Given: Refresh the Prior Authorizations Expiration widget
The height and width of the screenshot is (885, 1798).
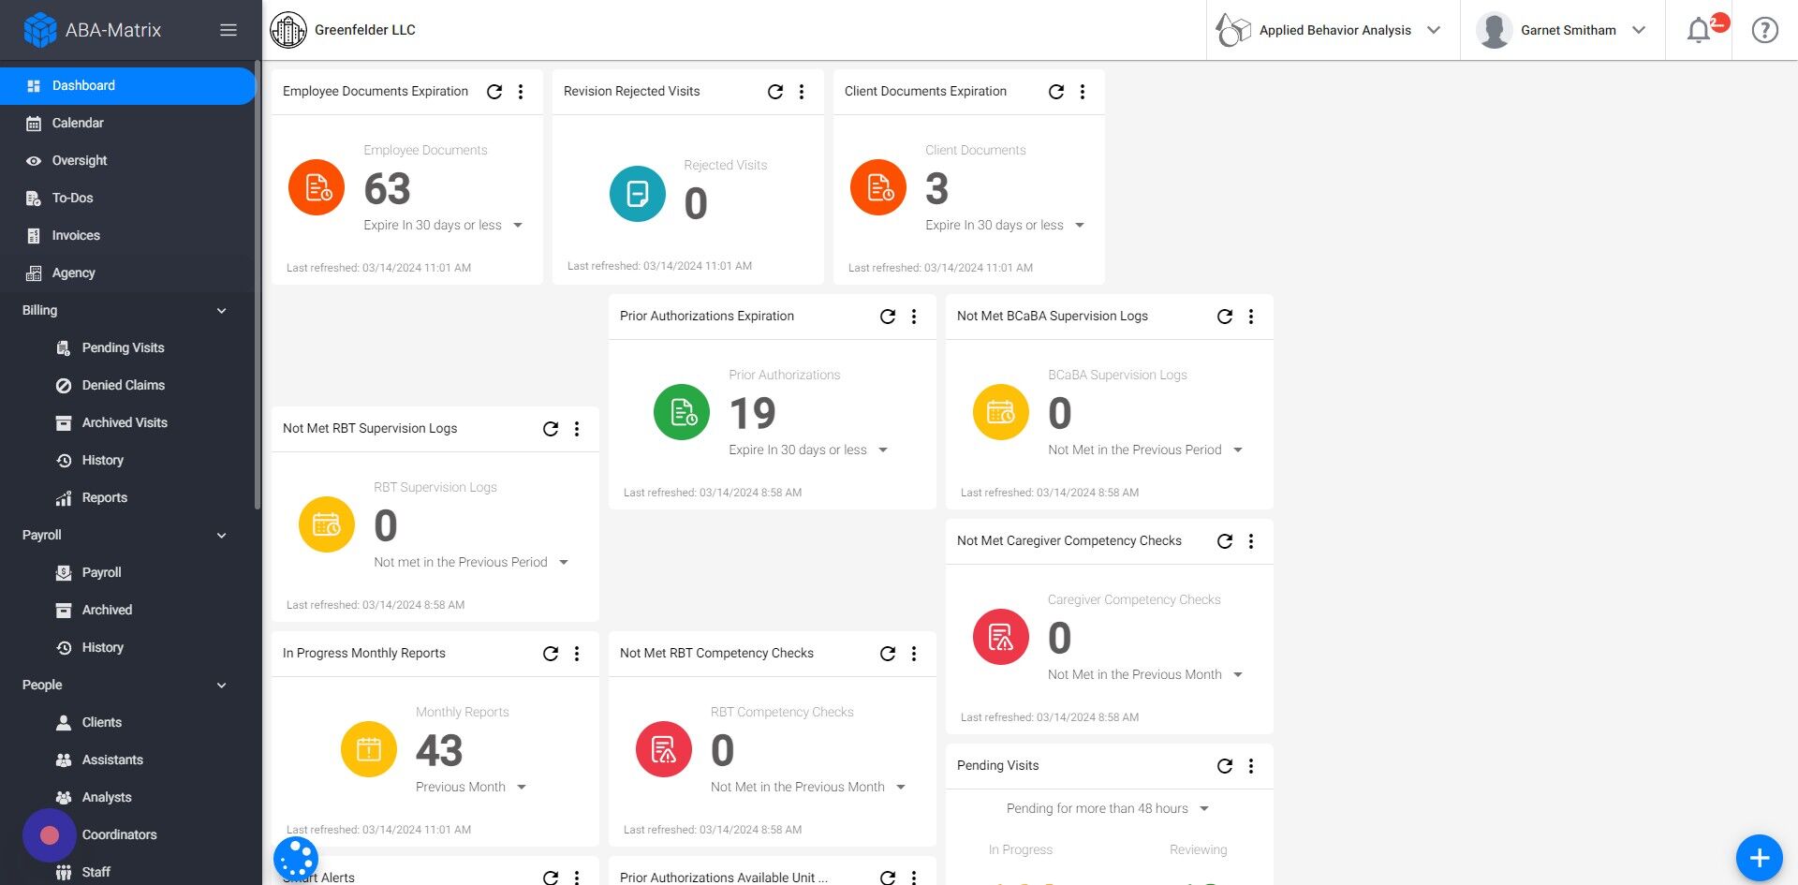Looking at the screenshot, I should (888, 317).
